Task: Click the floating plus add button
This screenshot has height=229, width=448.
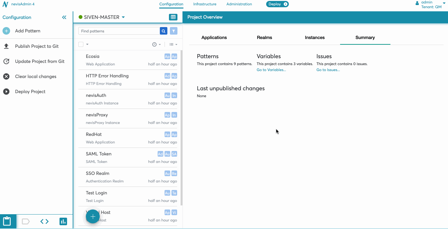Action: coord(93,216)
